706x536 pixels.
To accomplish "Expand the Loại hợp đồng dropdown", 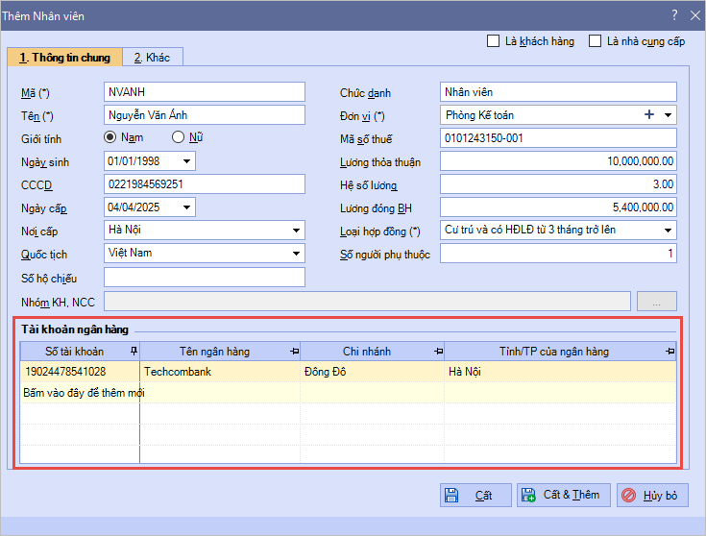I will (669, 231).
